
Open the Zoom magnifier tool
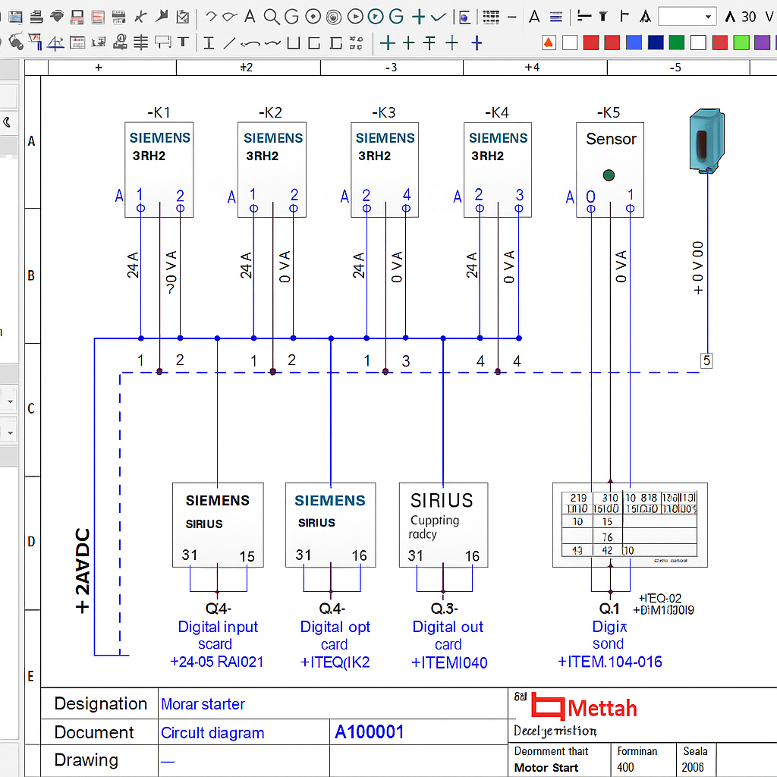(x=272, y=16)
